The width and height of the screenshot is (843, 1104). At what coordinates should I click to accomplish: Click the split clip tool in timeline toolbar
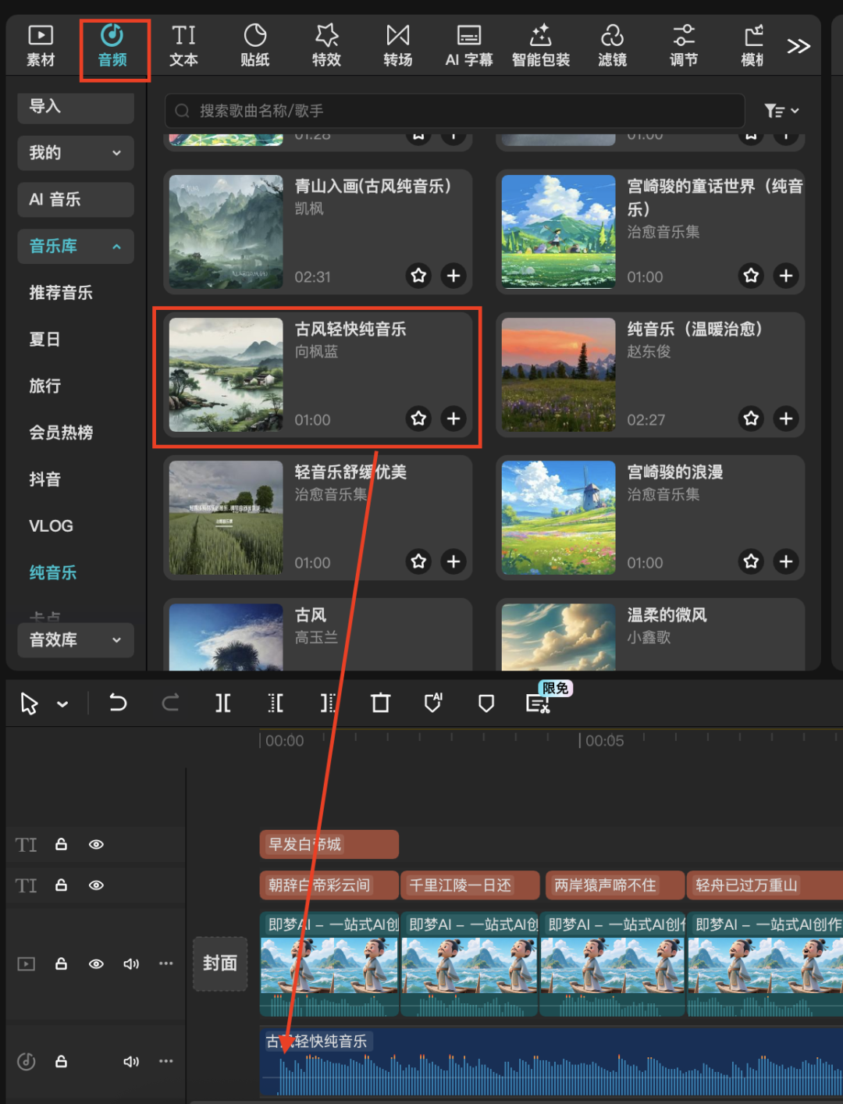pos(223,703)
